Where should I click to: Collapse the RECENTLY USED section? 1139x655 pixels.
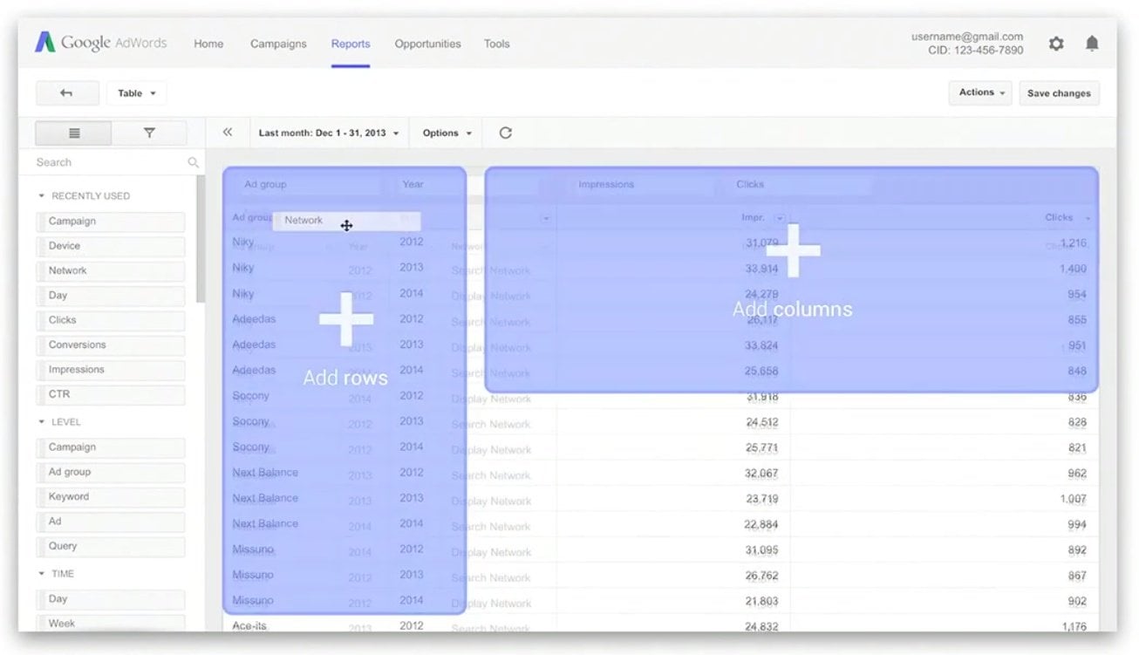(41, 196)
